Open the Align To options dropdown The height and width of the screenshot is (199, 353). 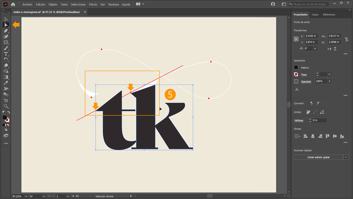[297, 136]
